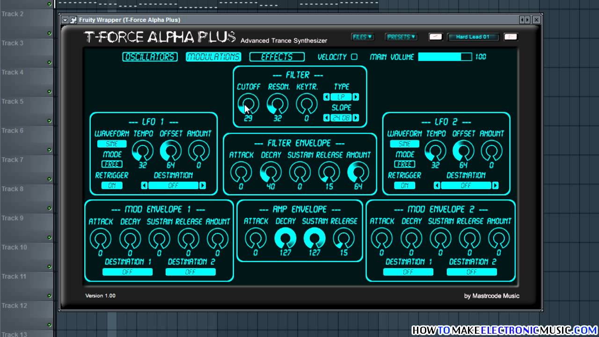Image resolution: width=599 pixels, height=337 pixels.
Task: Click LFO 1 destination right arrow
Action: point(202,185)
